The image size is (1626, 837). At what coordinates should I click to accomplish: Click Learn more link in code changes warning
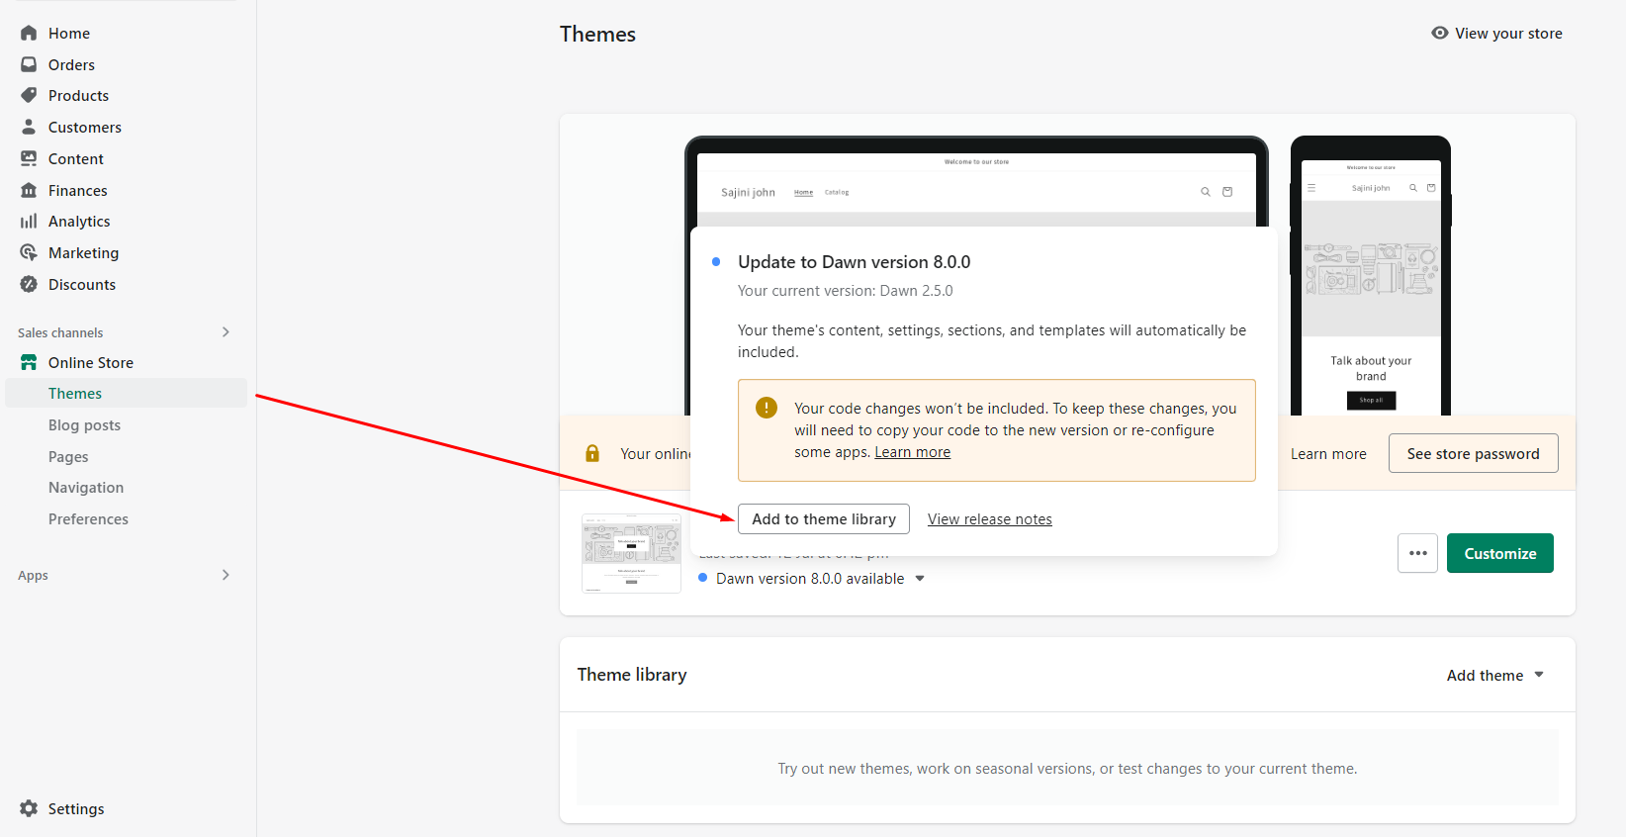(912, 452)
